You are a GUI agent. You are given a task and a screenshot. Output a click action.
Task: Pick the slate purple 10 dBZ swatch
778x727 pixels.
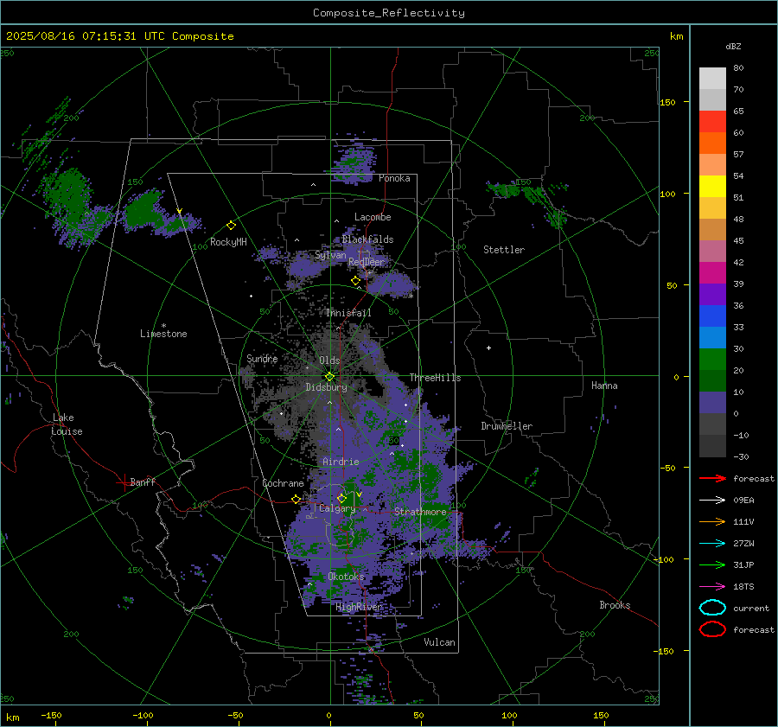point(712,403)
